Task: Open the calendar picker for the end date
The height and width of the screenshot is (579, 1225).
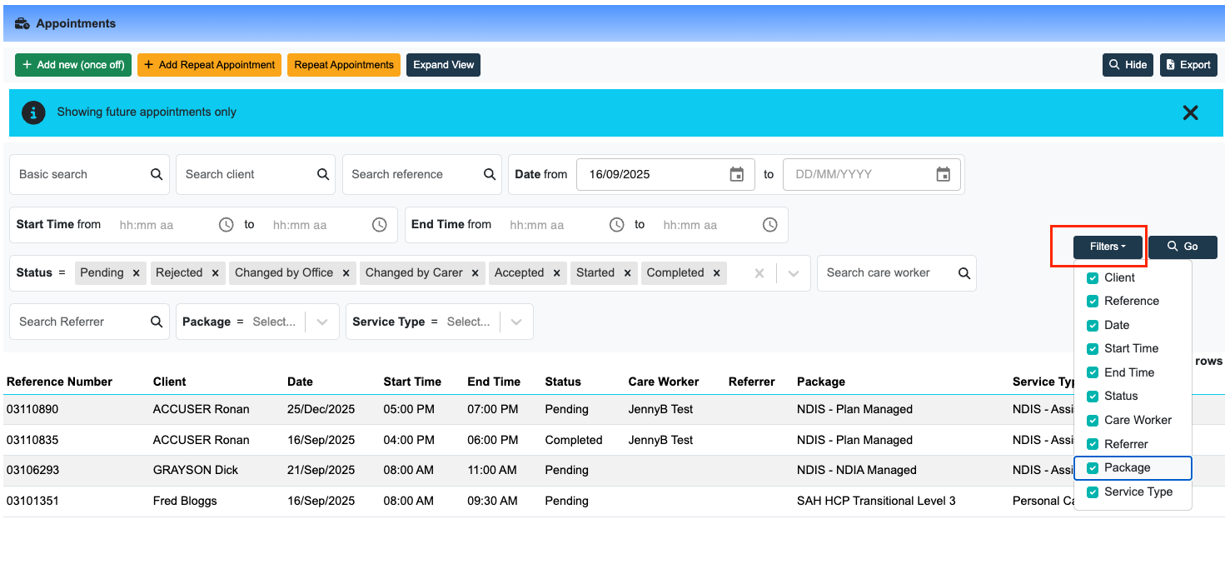Action: pos(943,174)
